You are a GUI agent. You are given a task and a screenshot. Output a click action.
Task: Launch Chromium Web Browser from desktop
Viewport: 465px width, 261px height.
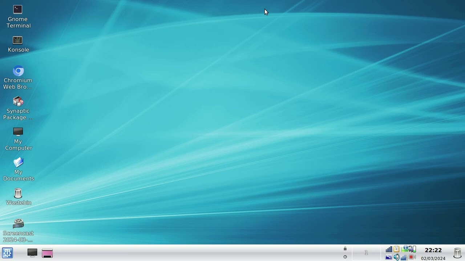[18, 71]
